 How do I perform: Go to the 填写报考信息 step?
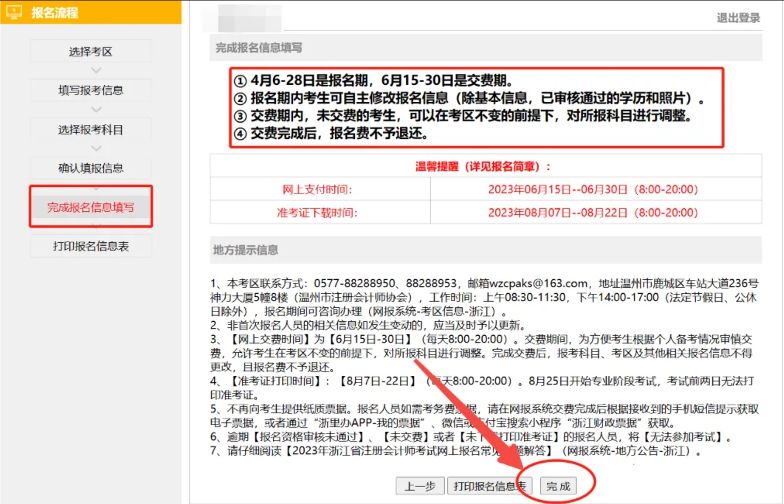[91, 90]
